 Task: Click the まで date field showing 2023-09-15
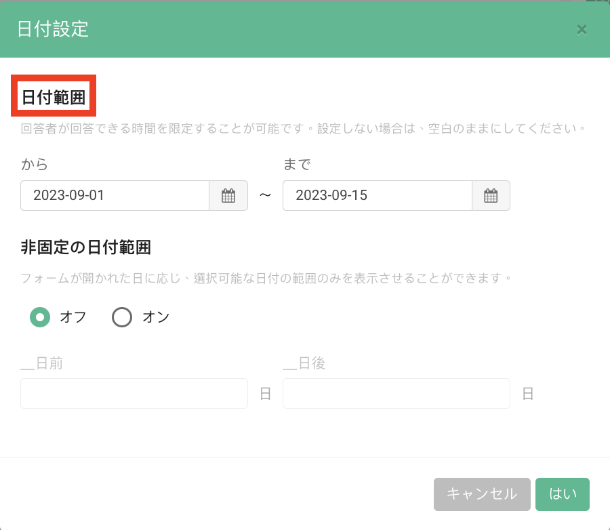378,195
